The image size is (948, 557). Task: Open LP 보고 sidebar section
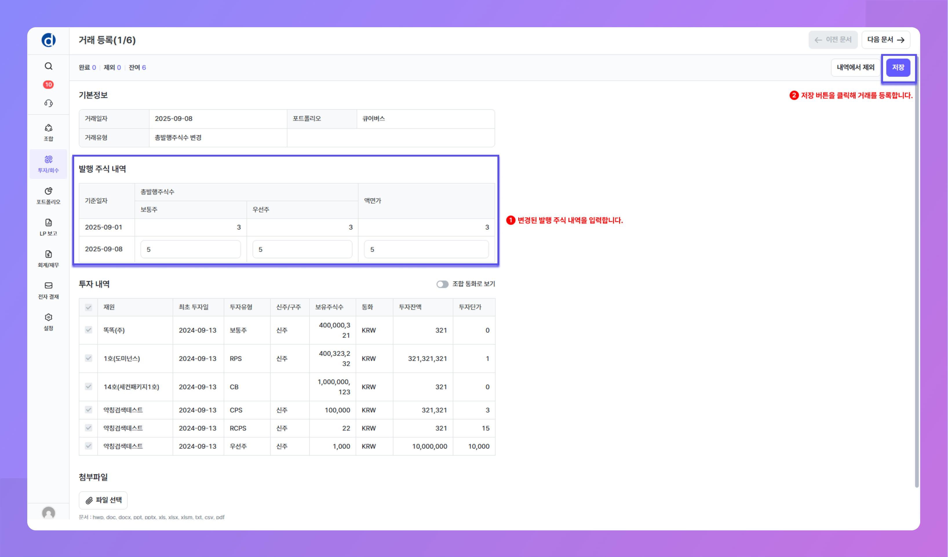point(48,227)
